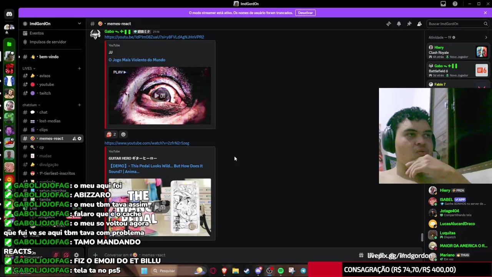The width and height of the screenshot is (492, 277).
Task: Click Desativar streamer mode button
Action: (305, 13)
